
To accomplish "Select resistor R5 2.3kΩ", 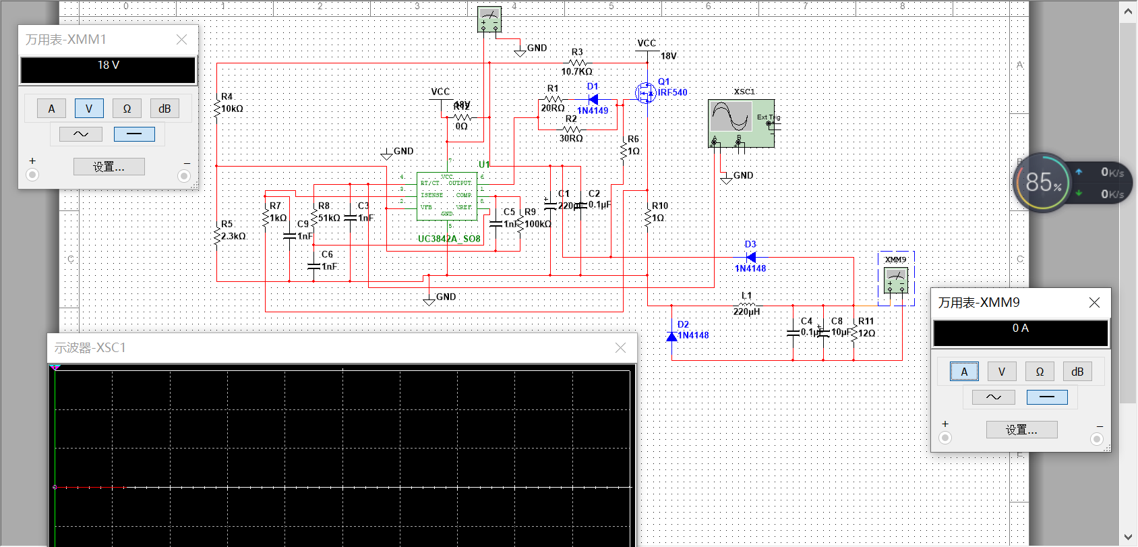I will pyautogui.click(x=217, y=236).
